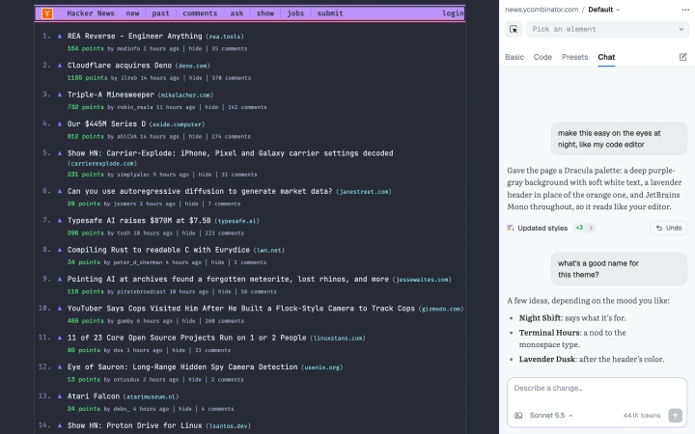
Task: Click the janestreet.com domain link
Action: [x=364, y=192]
